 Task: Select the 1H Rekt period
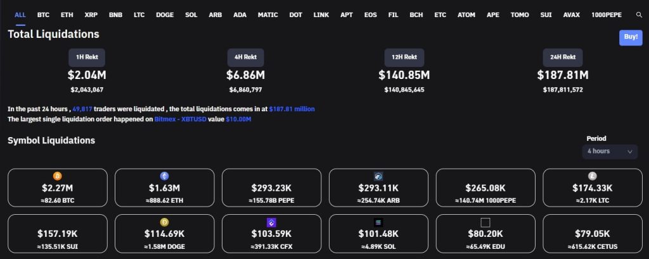87,57
